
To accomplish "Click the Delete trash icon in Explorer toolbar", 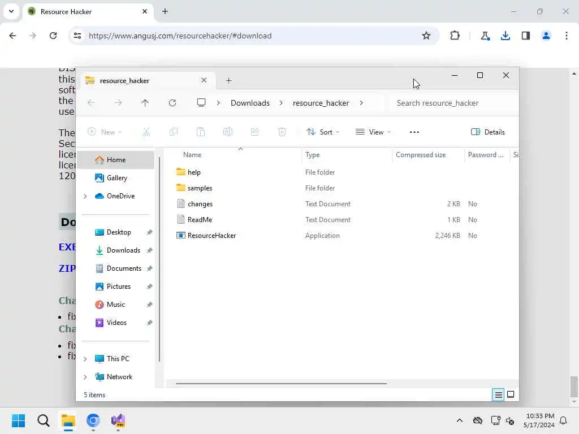I will 282,132.
